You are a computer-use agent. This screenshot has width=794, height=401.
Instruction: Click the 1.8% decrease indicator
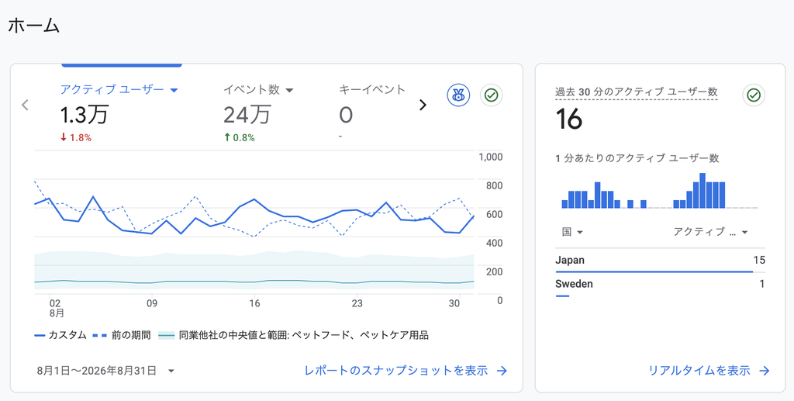(75, 137)
